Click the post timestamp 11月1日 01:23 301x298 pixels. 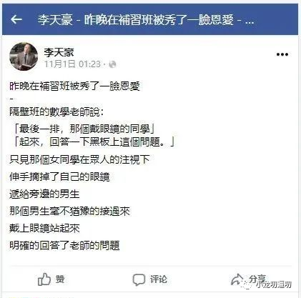72,64
